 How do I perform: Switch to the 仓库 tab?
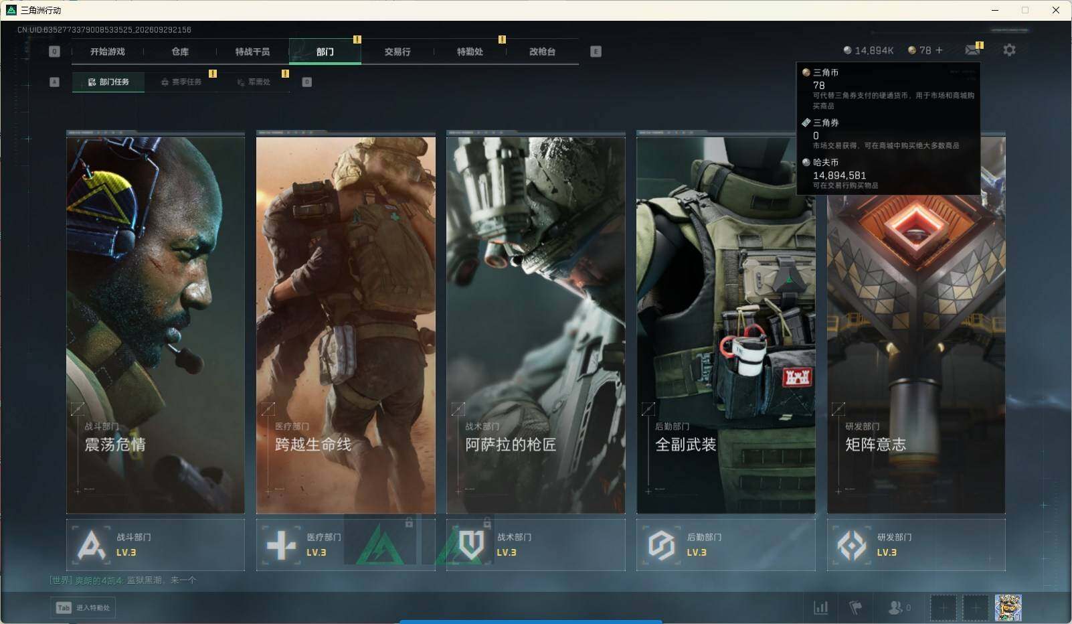[180, 52]
